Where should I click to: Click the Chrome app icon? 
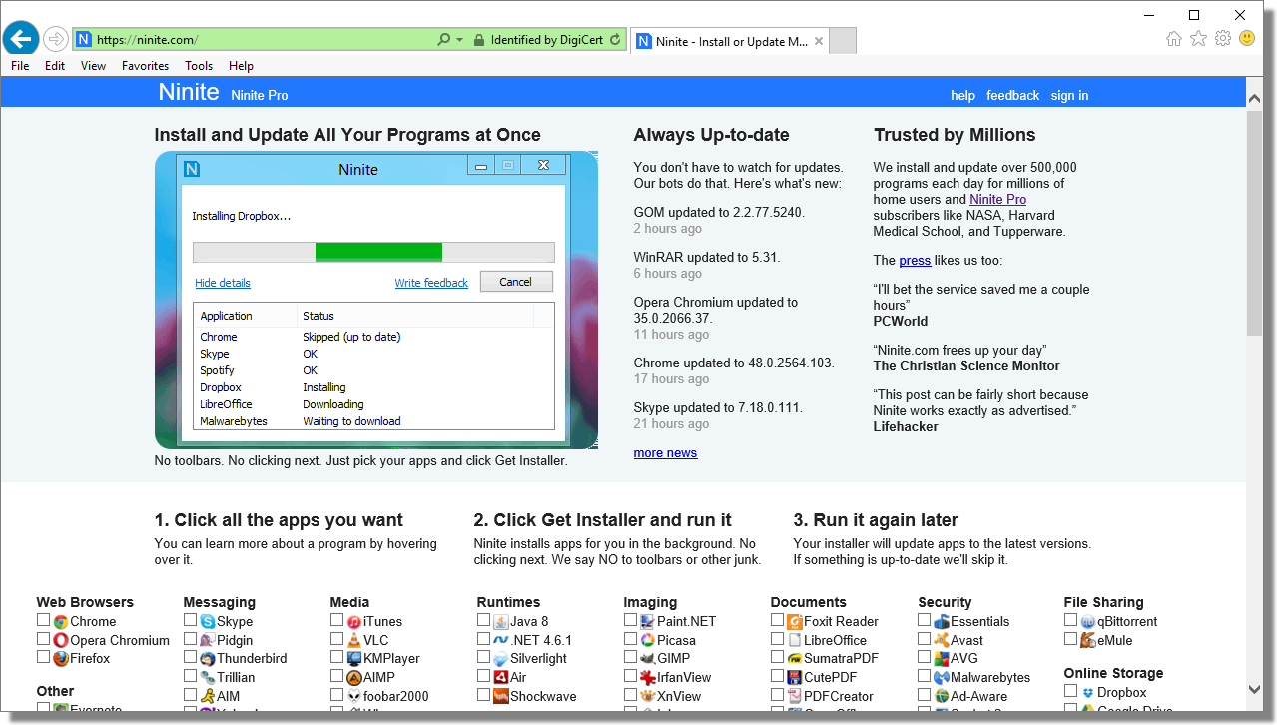coord(61,622)
